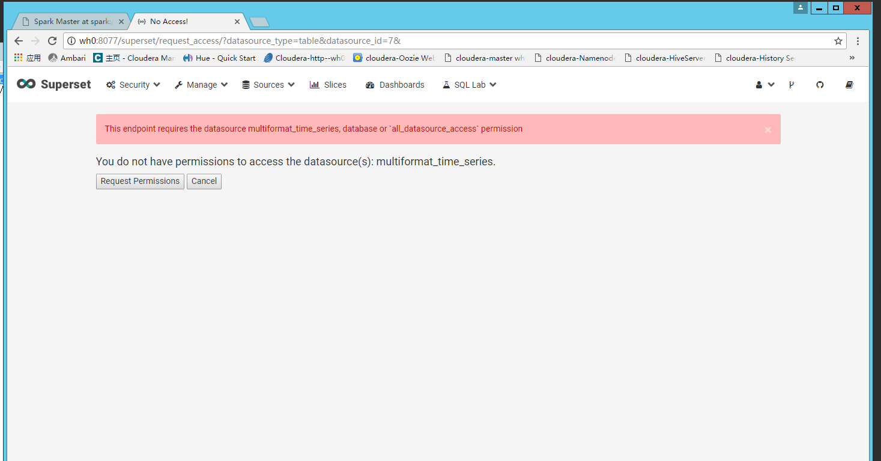Open the Cloudera-http bookmark

pos(304,58)
